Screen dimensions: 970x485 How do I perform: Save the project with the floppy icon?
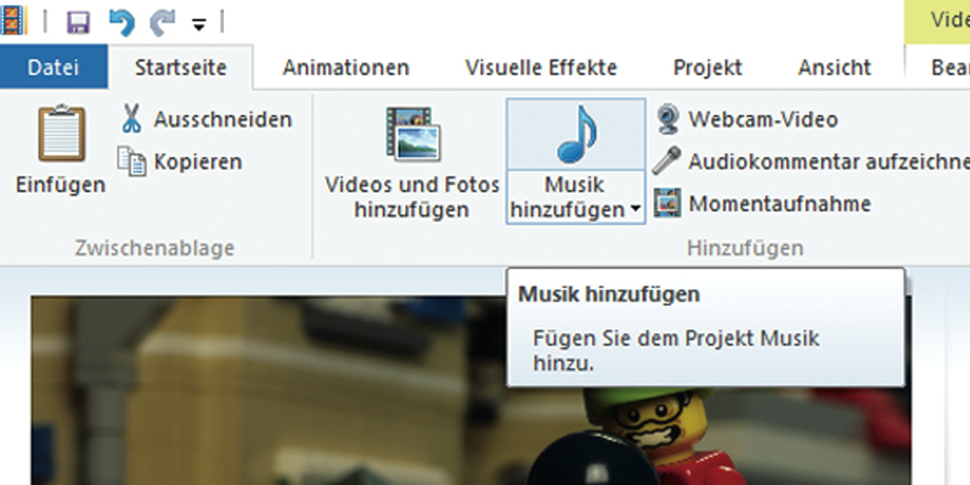pos(78,20)
